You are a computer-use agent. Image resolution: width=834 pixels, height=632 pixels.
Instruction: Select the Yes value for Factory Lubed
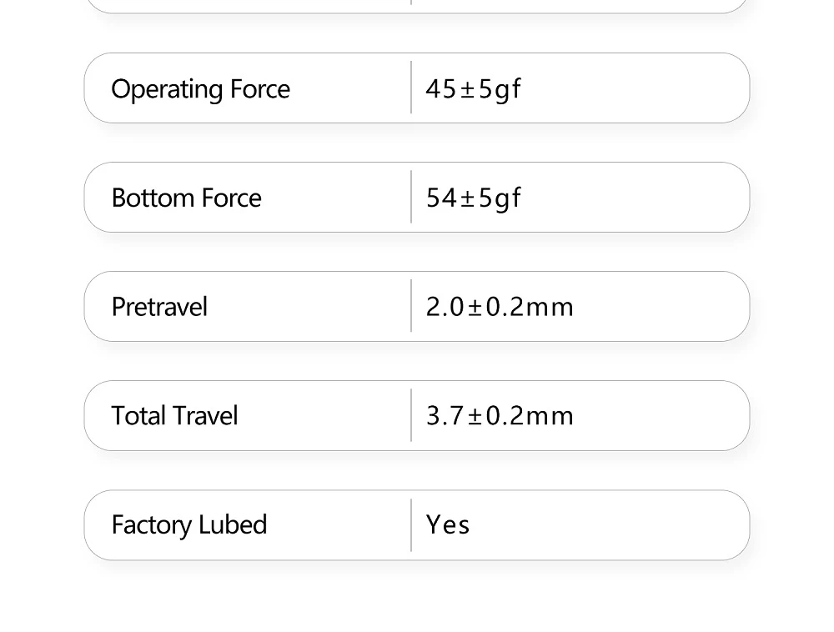[x=448, y=525]
